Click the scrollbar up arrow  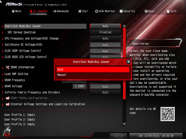coord(124,26)
